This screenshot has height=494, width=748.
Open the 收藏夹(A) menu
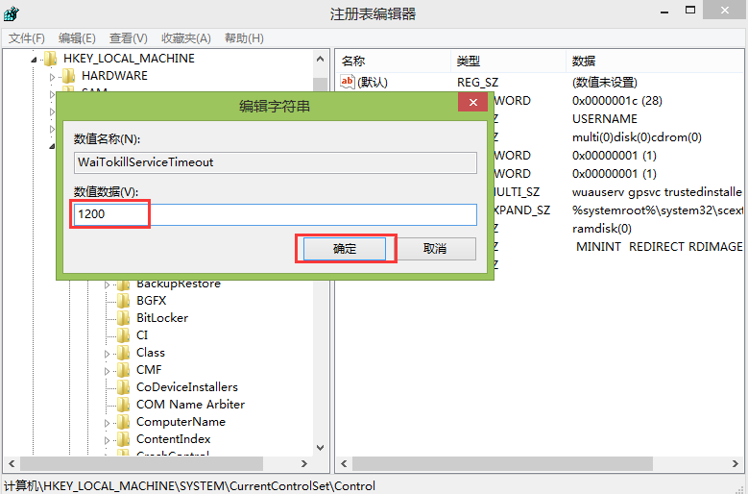point(186,38)
